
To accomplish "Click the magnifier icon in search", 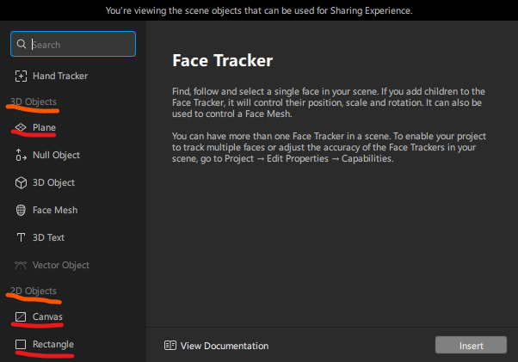I will [22, 44].
